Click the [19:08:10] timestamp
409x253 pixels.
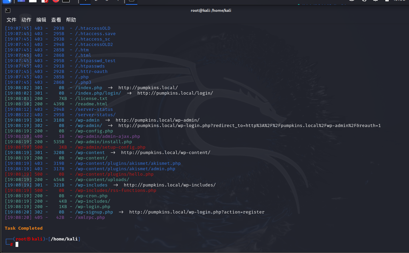click(x=18, y=104)
